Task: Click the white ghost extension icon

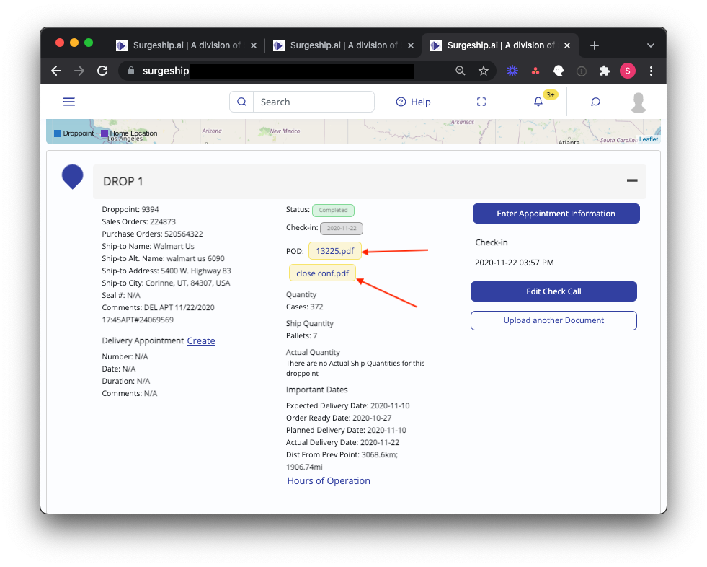Action: [559, 71]
